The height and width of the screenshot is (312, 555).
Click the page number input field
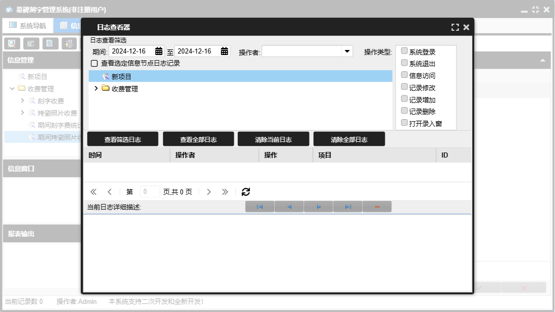[149, 192]
